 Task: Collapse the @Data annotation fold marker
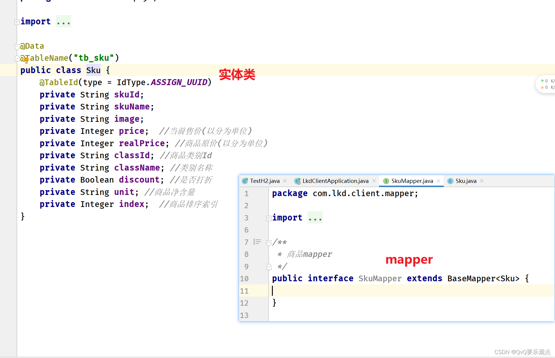pyautogui.click(x=17, y=46)
